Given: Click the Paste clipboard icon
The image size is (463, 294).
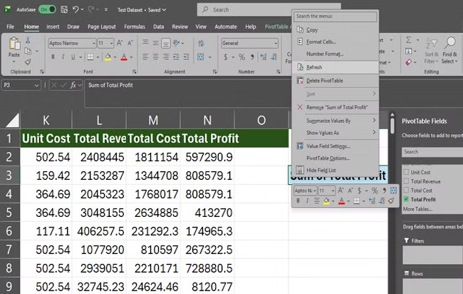Looking at the screenshot, I should [x=14, y=44].
